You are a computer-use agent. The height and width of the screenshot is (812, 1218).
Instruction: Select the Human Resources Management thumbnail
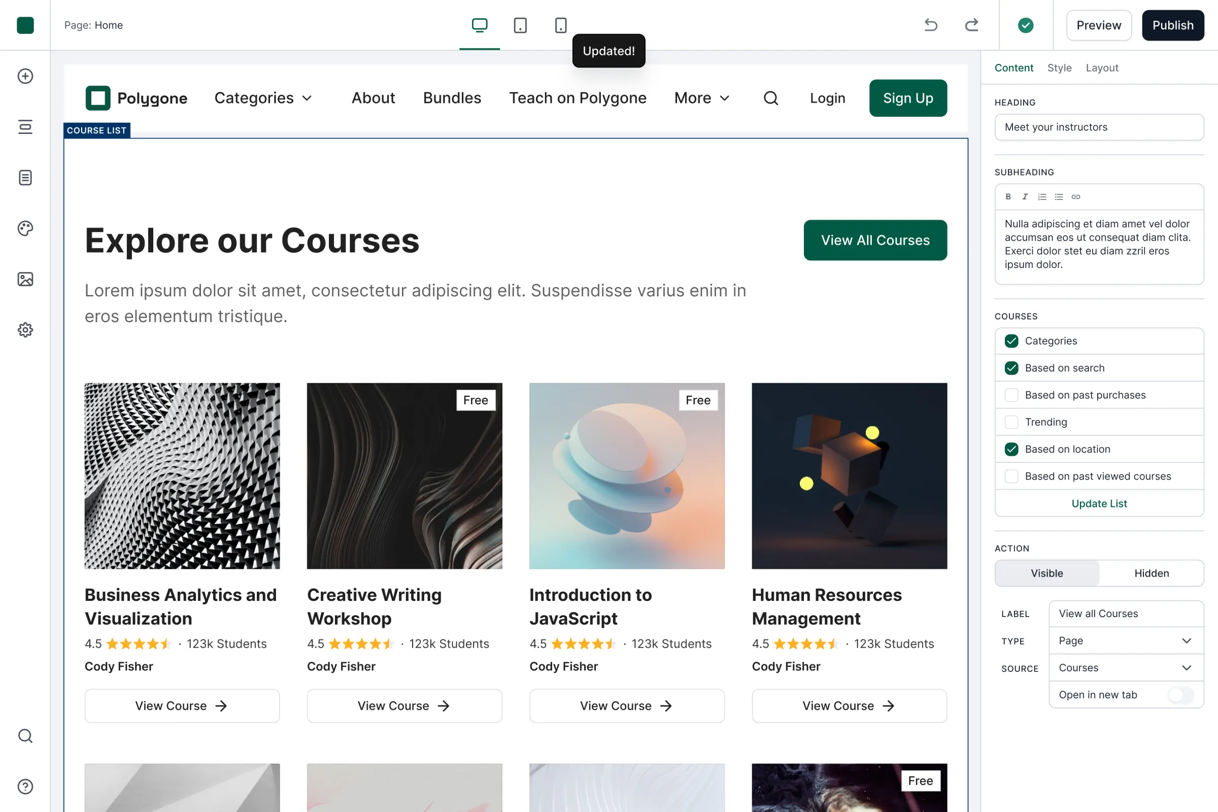coord(849,476)
